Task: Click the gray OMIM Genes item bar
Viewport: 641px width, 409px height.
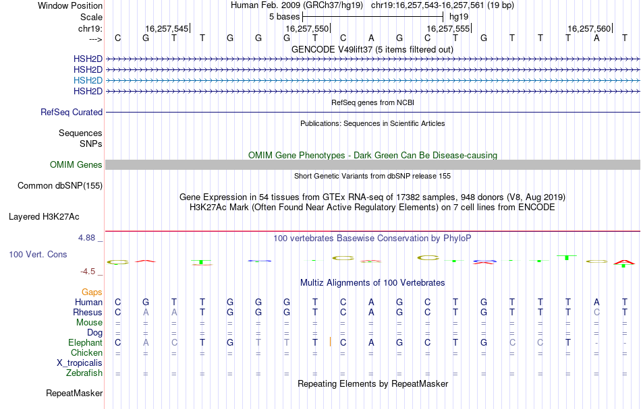Action: click(x=372, y=165)
